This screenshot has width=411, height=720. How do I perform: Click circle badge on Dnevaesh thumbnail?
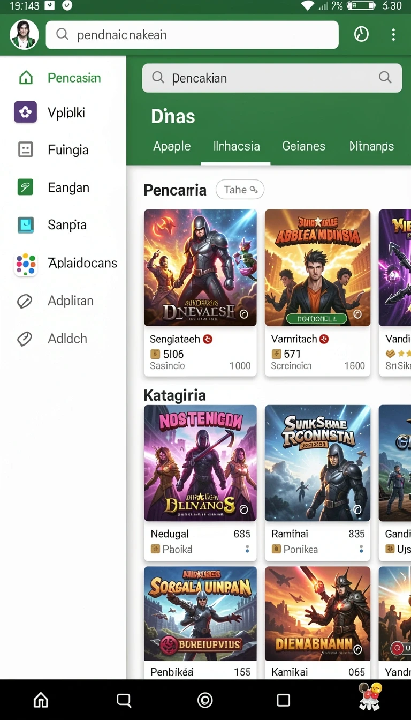point(244,314)
